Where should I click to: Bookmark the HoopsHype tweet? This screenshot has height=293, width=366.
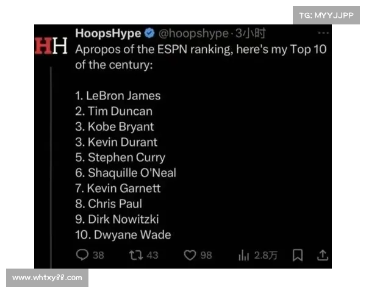298,255
